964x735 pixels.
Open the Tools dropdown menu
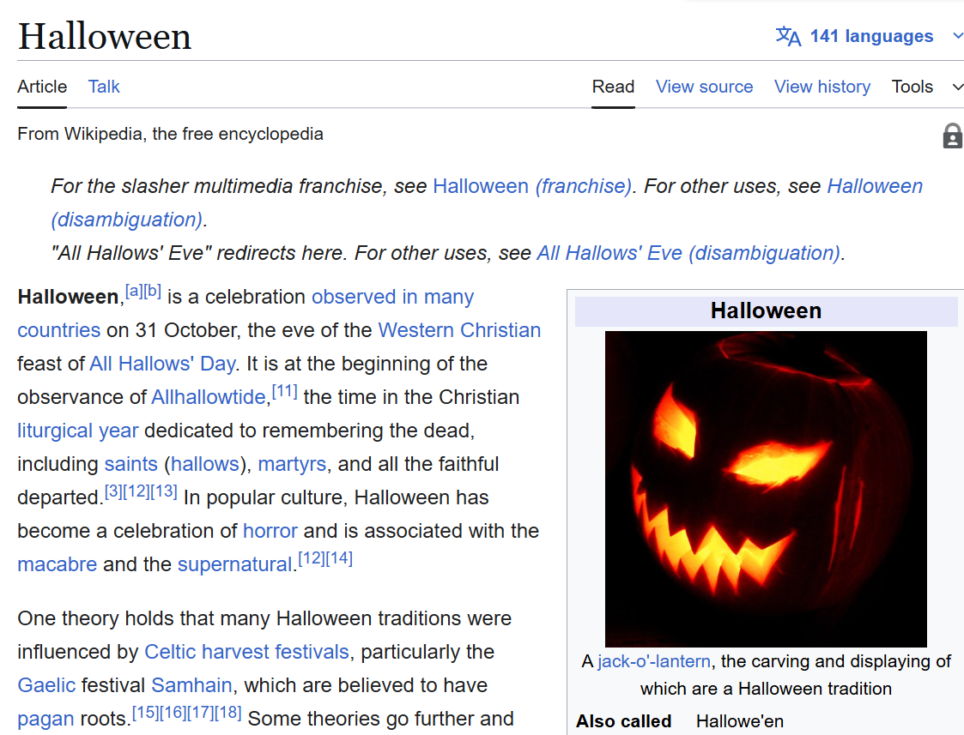[927, 87]
